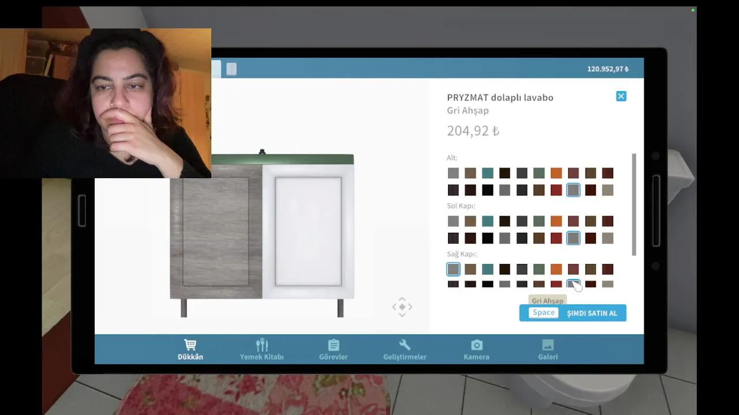Click the balance 120.952,97 ₺
Image resolution: width=739 pixels, height=415 pixels.
coord(608,69)
